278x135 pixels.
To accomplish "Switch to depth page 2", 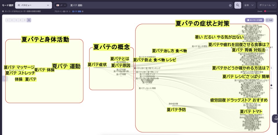I will [x=12, y=20].
